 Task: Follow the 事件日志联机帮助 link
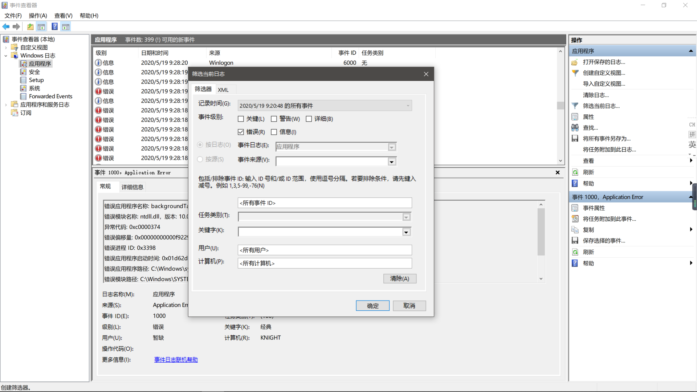(x=176, y=359)
